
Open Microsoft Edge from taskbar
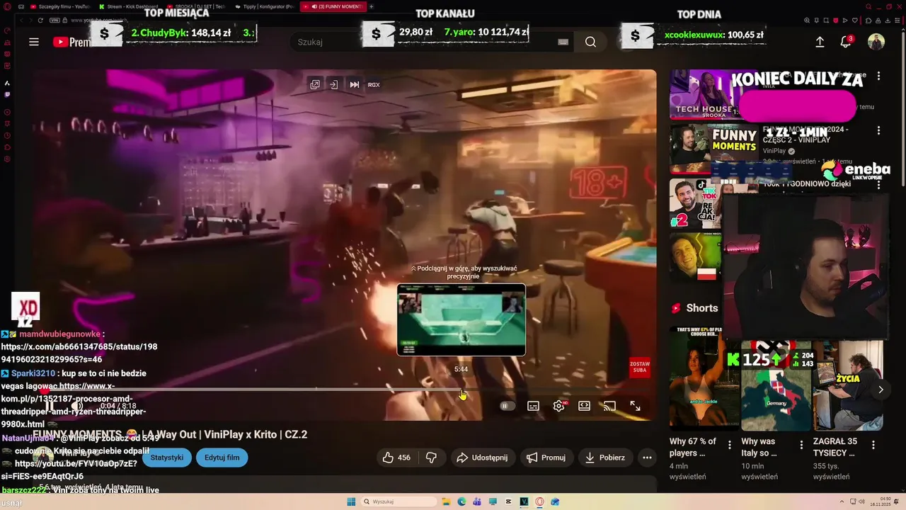pos(461,501)
